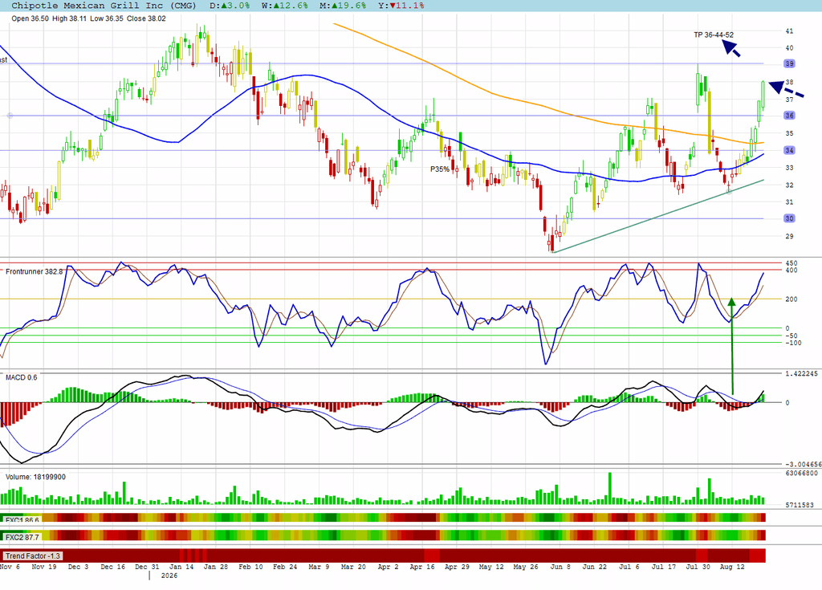Click the Jan 14 date label

(x=181, y=567)
